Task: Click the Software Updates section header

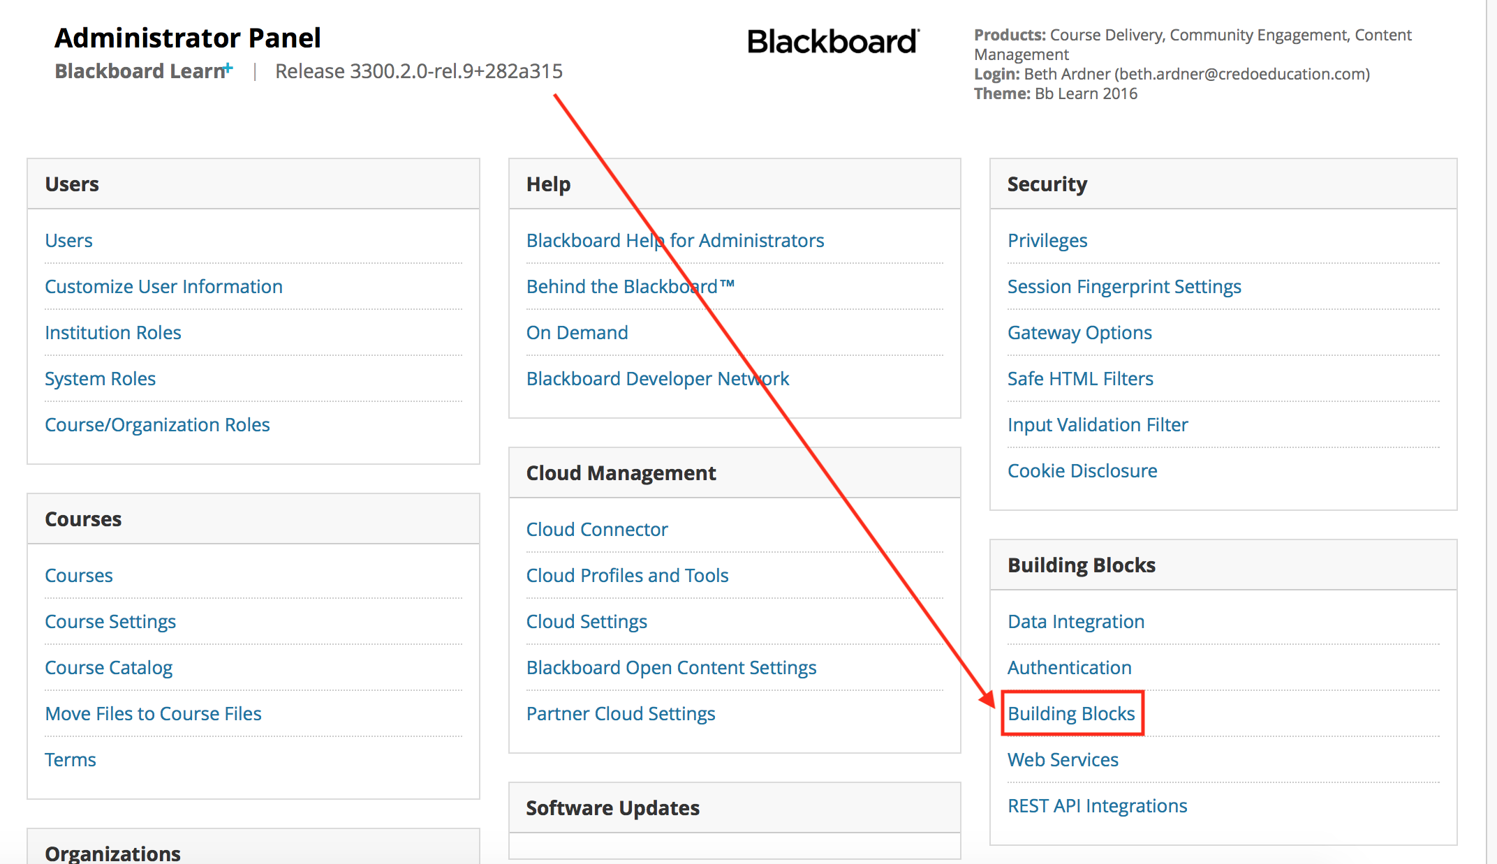Action: click(735, 807)
